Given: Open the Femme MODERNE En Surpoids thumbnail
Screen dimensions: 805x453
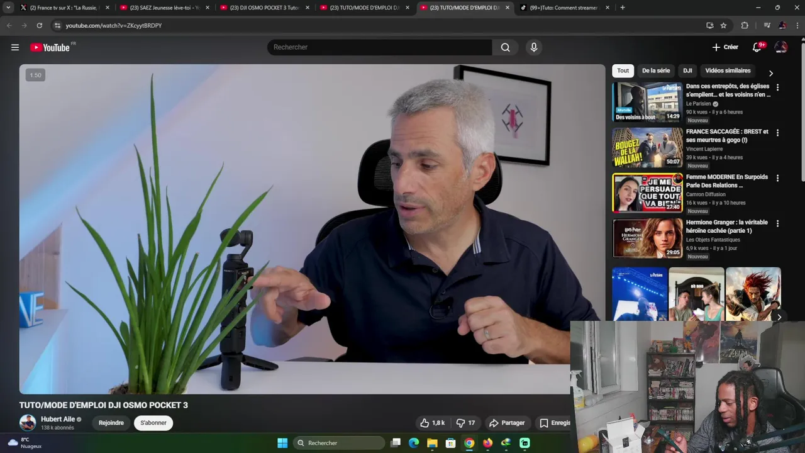Looking at the screenshot, I should 647,193.
